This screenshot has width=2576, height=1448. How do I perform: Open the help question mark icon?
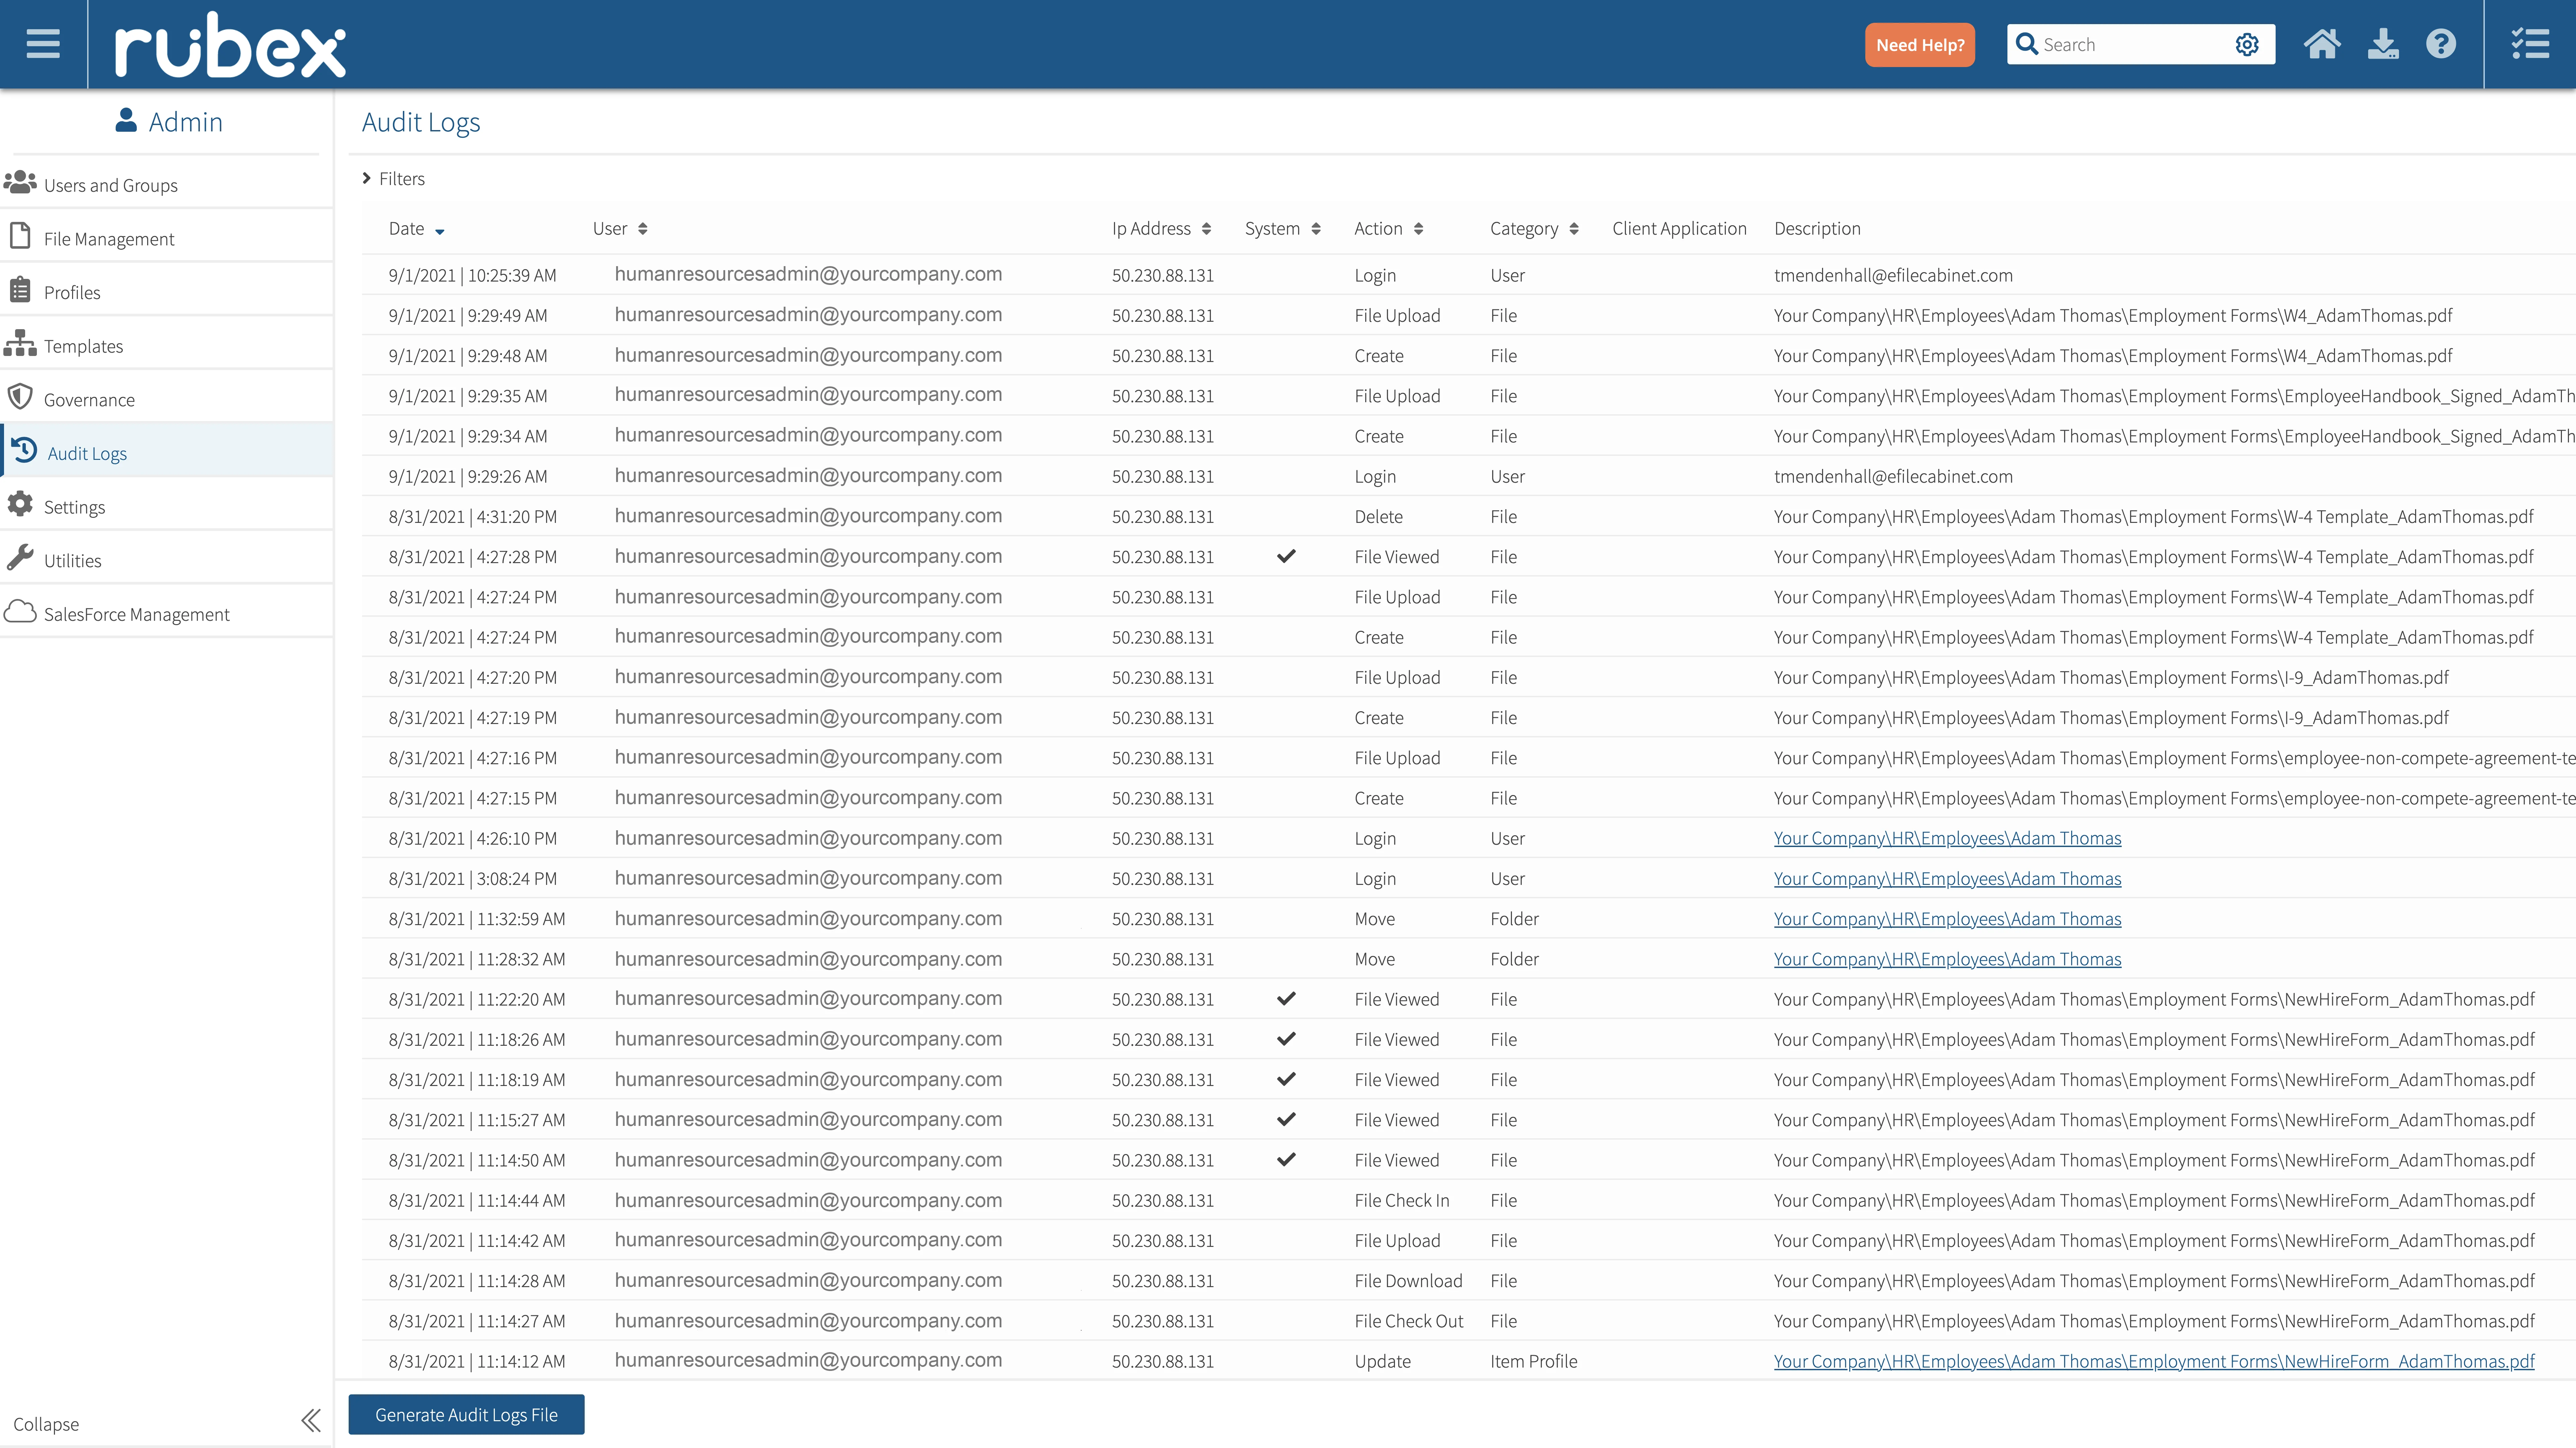coord(2441,44)
